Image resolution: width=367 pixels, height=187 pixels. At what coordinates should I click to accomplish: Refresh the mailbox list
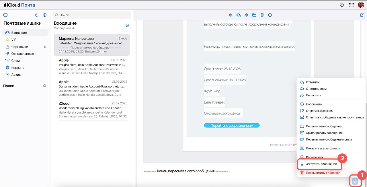[37, 15]
